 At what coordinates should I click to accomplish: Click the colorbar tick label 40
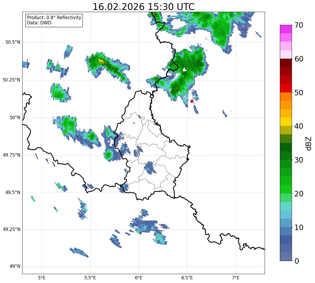coord(298,126)
